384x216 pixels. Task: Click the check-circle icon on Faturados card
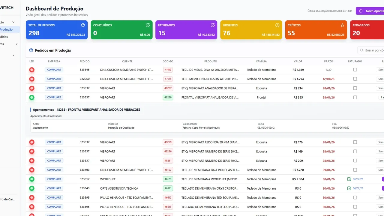tap(213, 25)
